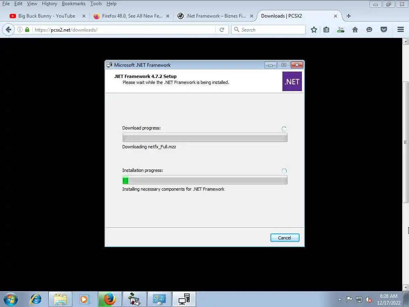Open the downloads progress toolbar icon
Image resolution: width=409 pixels, height=307 pixels.
point(341,30)
